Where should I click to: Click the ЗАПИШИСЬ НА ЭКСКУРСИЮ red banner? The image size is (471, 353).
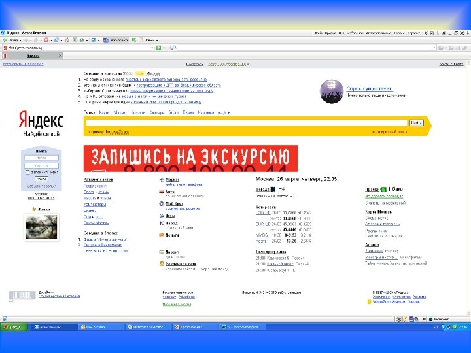point(191,158)
